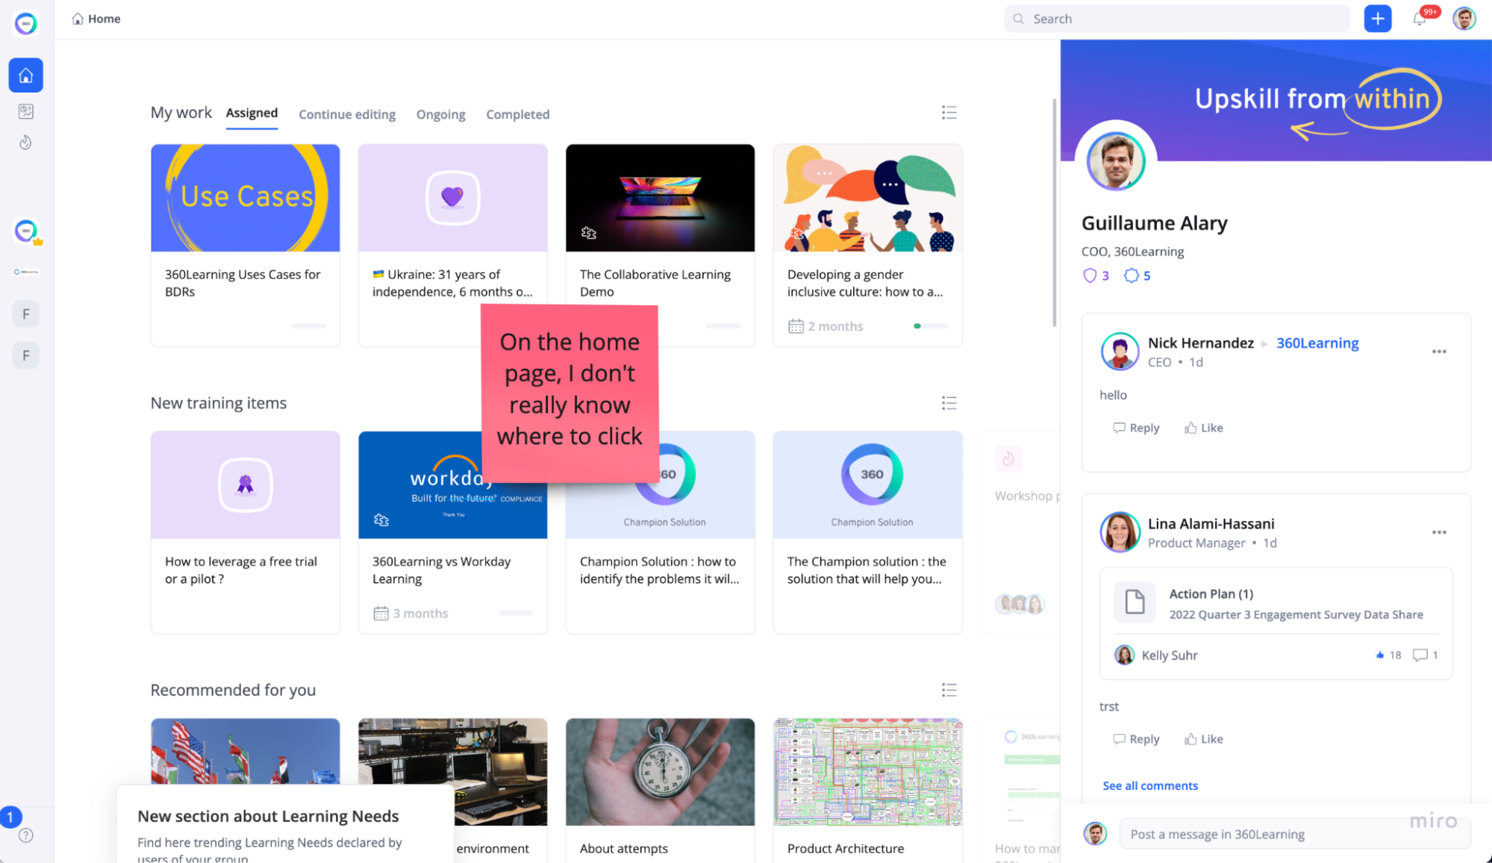
Task: Switch to the Completed tab
Action: pyautogui.click(x=517, y=114)
